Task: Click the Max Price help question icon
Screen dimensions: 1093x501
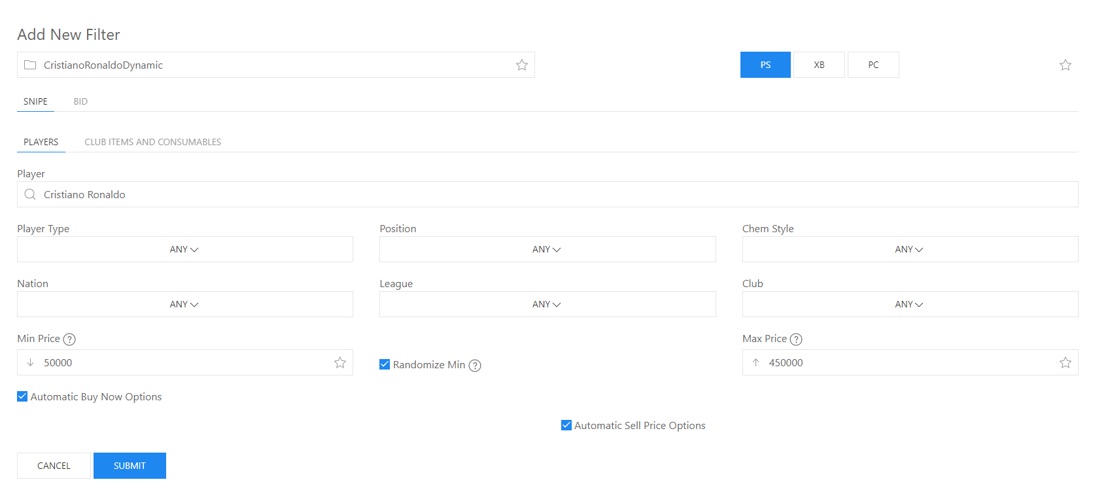Action: pos(796,339)
